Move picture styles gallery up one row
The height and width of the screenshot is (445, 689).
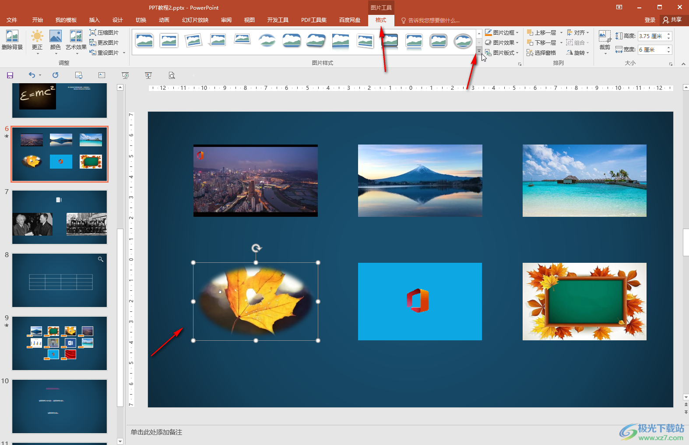tap(479, 33)
